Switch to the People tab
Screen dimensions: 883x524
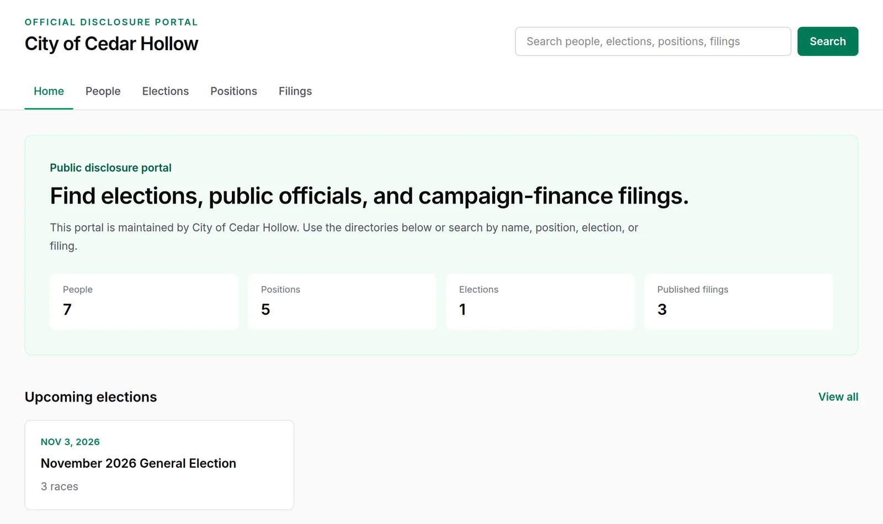[103, 91]
